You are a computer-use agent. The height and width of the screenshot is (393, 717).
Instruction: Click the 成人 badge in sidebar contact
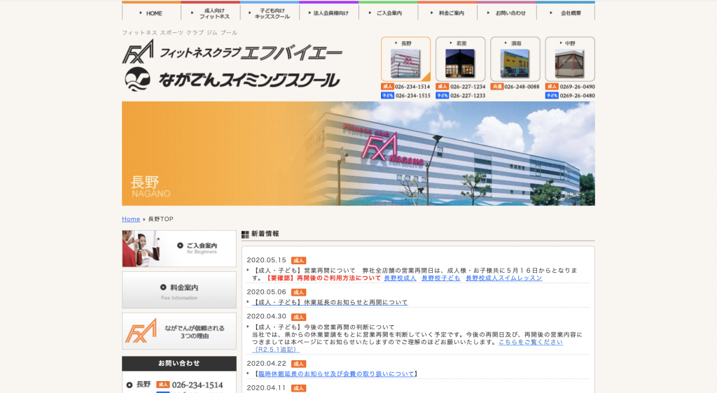[162, 385]
